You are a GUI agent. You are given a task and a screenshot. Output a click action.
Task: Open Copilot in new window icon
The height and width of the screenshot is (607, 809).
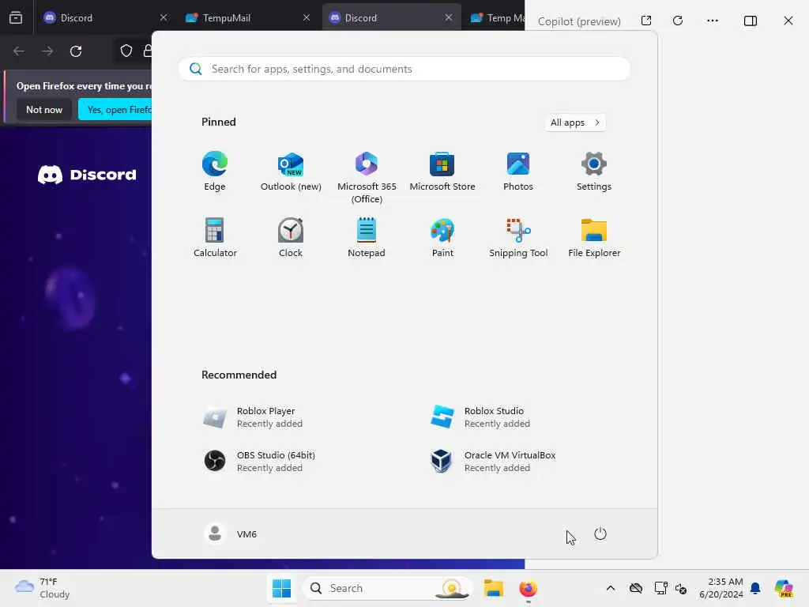pyautogui.click(x=646, y=21)
